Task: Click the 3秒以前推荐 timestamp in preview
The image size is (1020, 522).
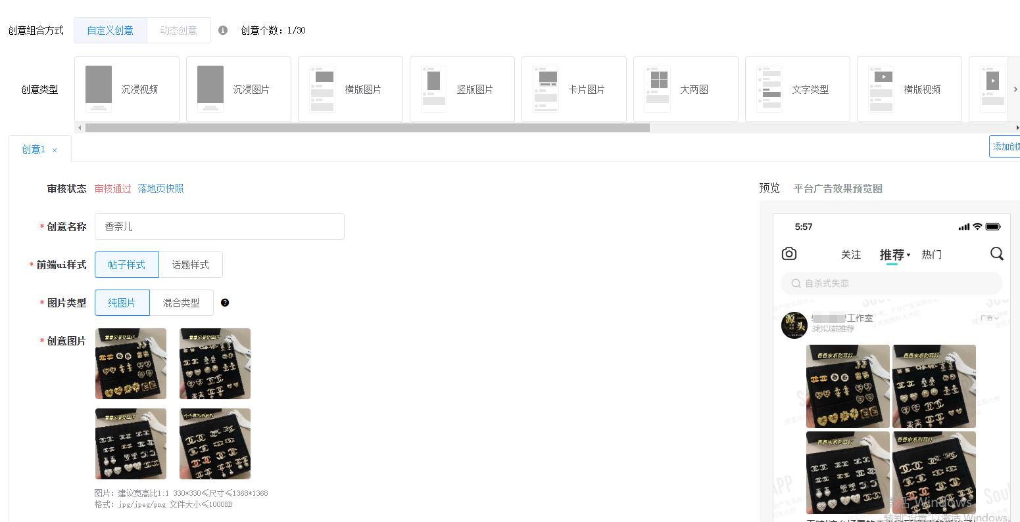Action: click(x=833, y=329)
